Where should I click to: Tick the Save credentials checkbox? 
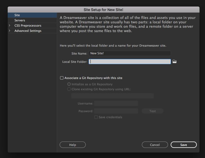[96, 117]
